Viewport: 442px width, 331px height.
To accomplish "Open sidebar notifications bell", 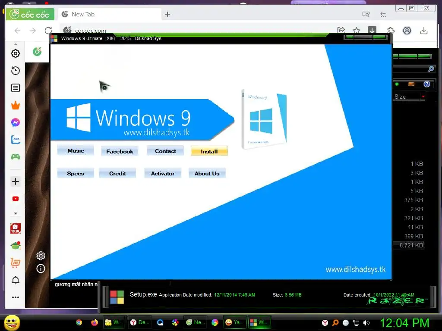I will (x=16, y=280).
